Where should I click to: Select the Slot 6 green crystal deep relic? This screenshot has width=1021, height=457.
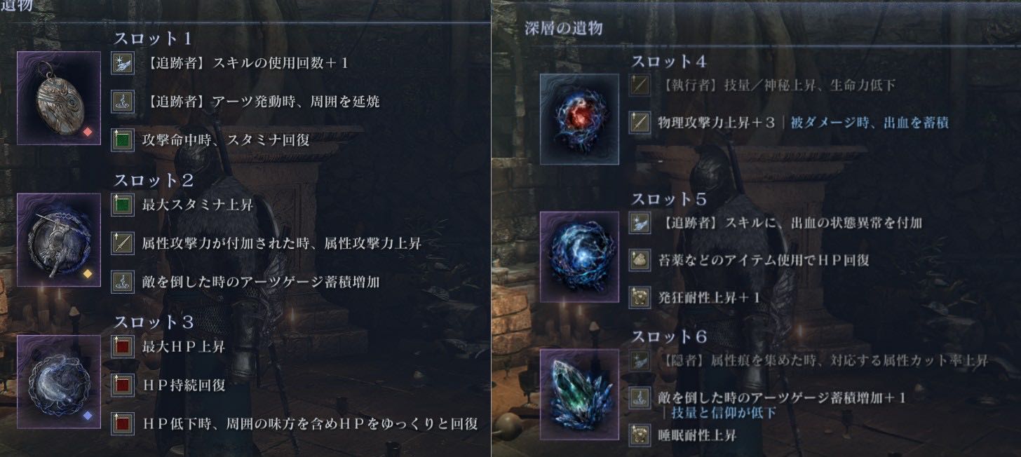click(580, 395)
